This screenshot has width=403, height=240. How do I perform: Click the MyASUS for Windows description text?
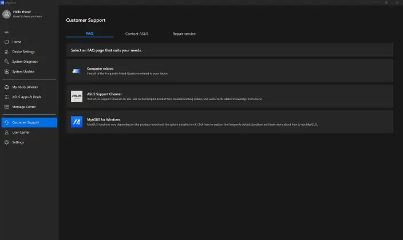[x=202, y=125]
